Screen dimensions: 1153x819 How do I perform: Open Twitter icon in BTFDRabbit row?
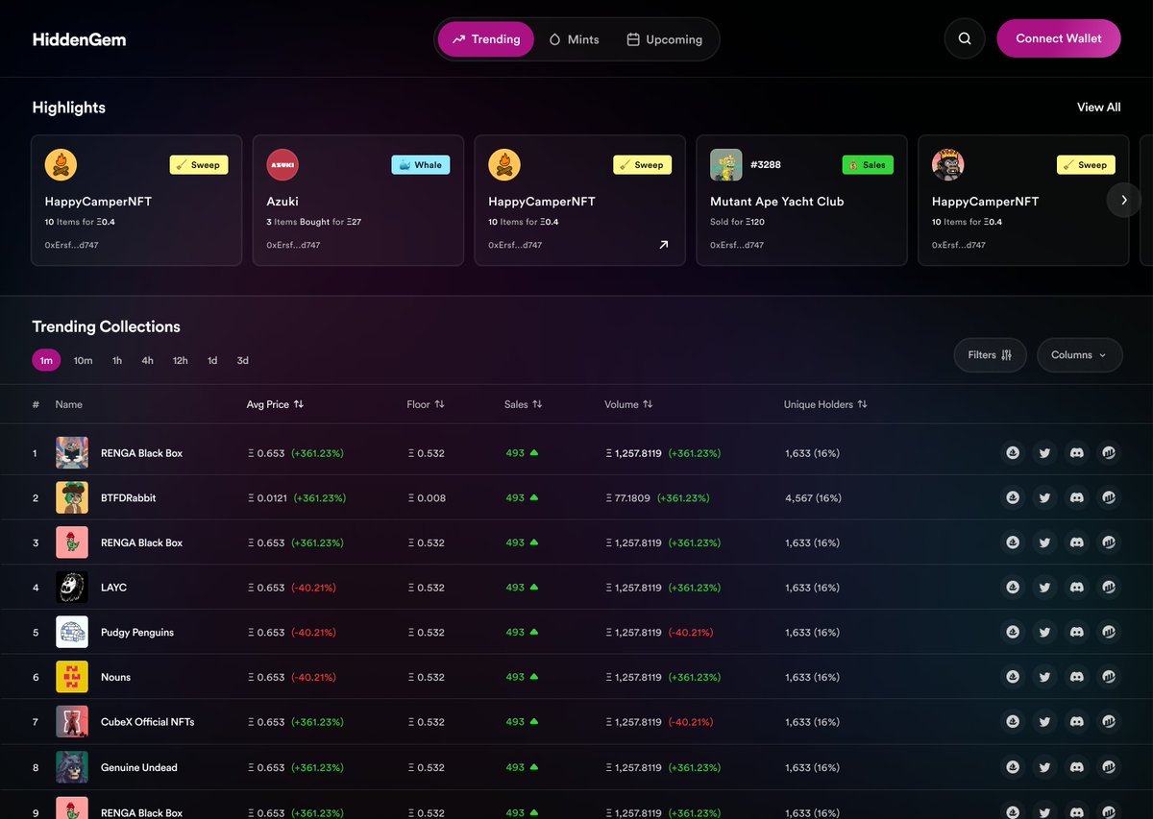(x=1045, y=497)
